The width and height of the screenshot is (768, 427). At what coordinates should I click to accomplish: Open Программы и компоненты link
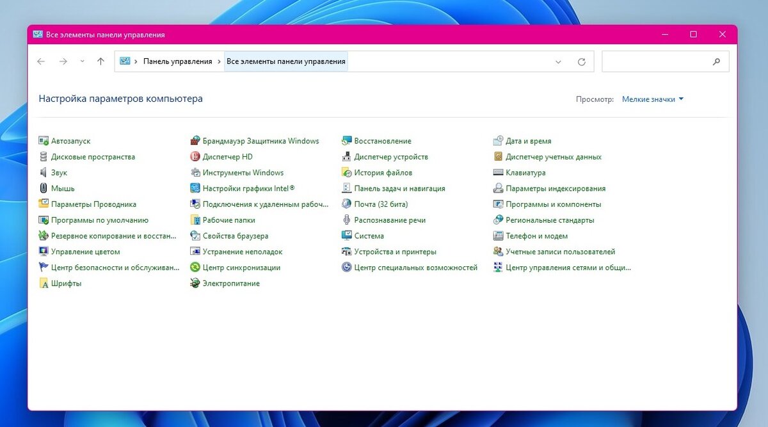pyautogui.click(x=554, y=204)
